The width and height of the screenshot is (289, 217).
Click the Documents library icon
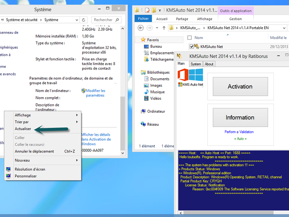[x=146, y=79]
